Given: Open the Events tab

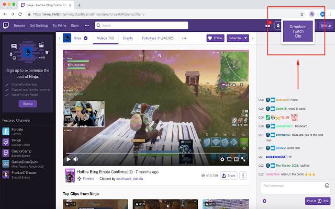Looking at the screenshot, I should [x=128, y=38].
